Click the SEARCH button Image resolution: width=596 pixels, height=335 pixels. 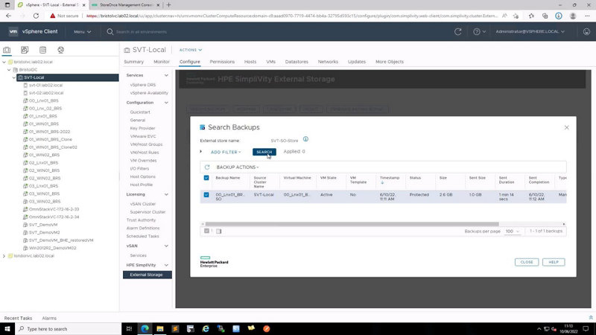pos(264,152)
